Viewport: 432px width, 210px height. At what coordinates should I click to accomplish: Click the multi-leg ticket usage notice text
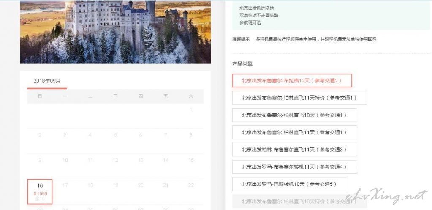(x=316, y=39)
